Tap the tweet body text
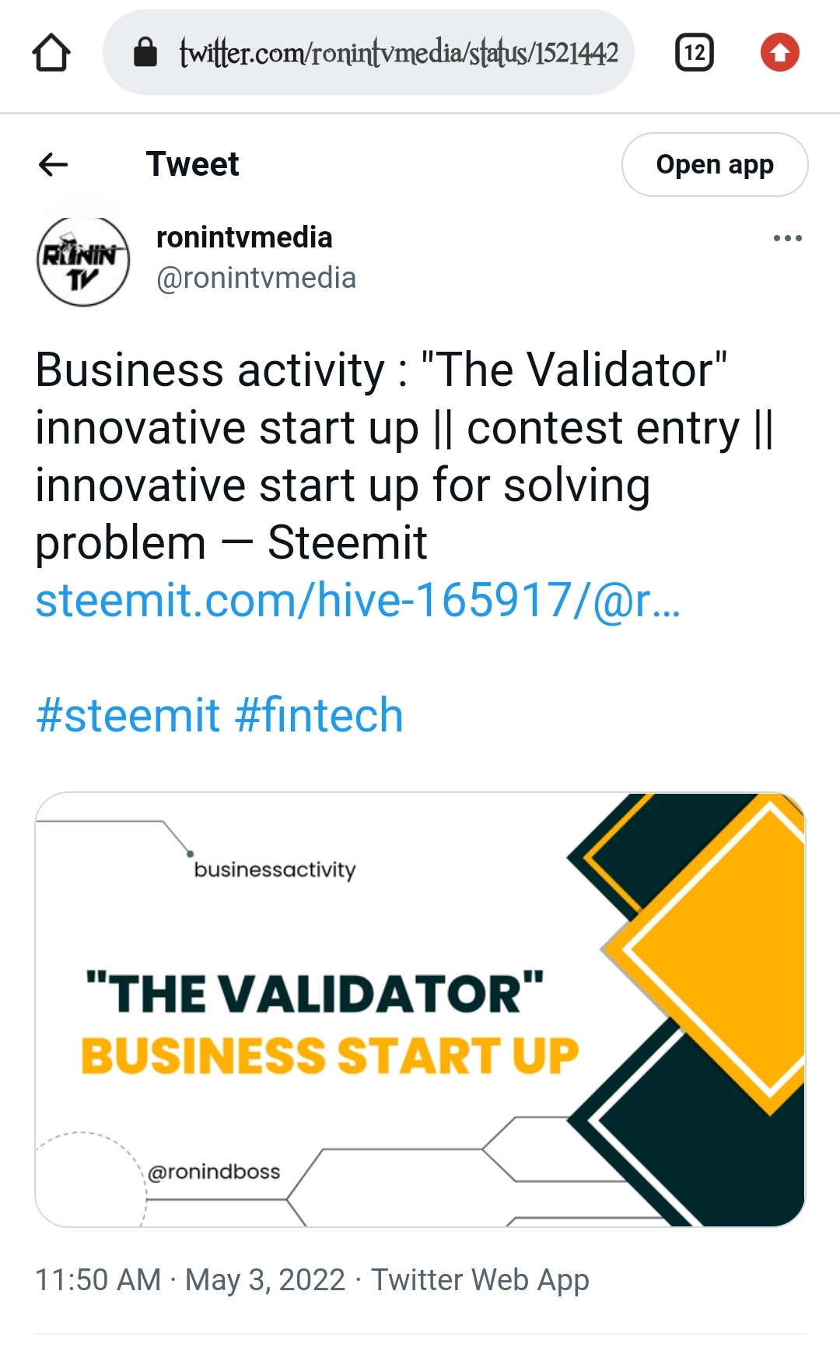The image size is (840, 1354). click(404, 456)
